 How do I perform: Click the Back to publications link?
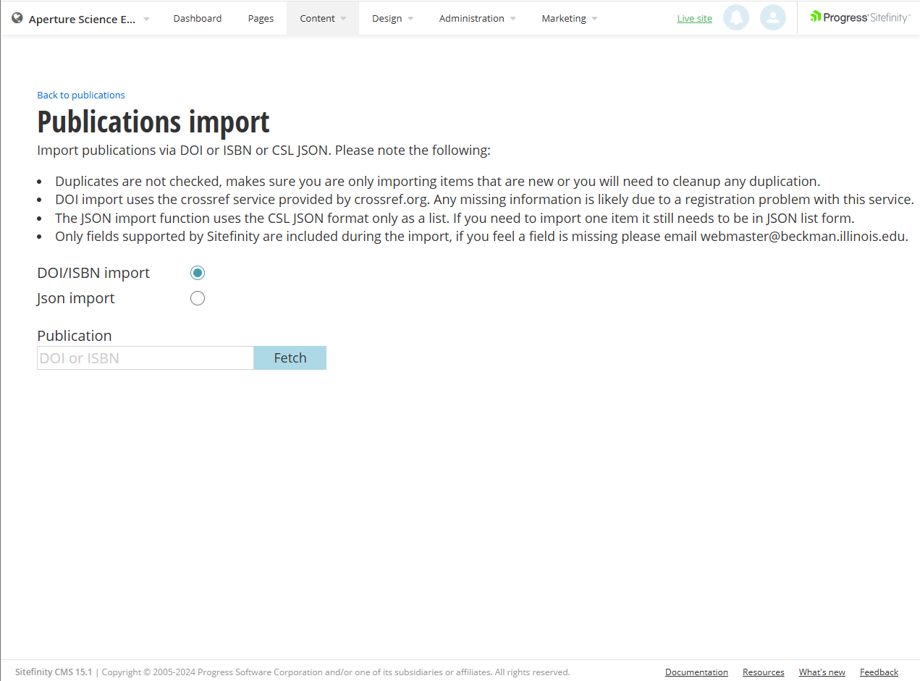click(x=80, y=95)
